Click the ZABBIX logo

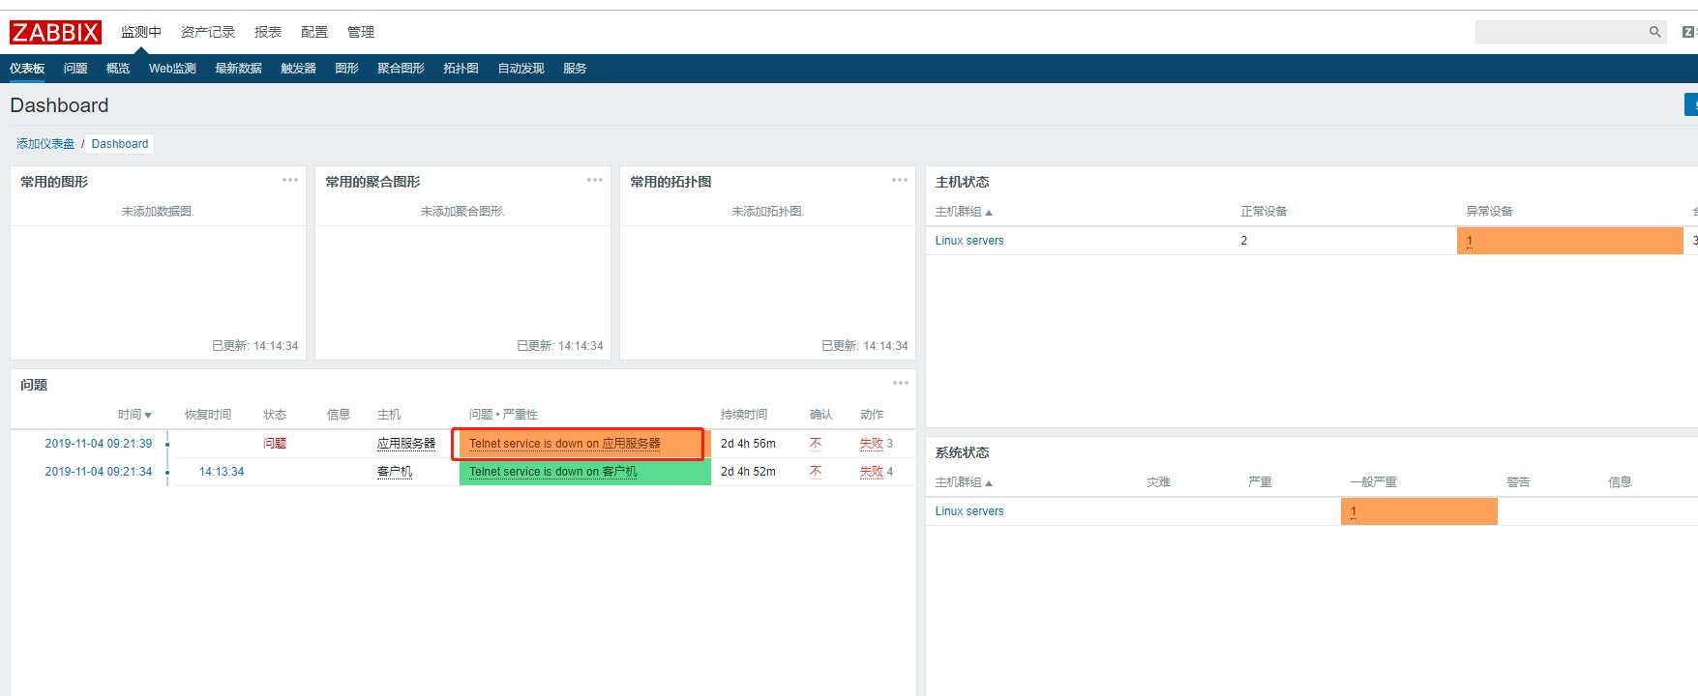click(x=55, y=33)
